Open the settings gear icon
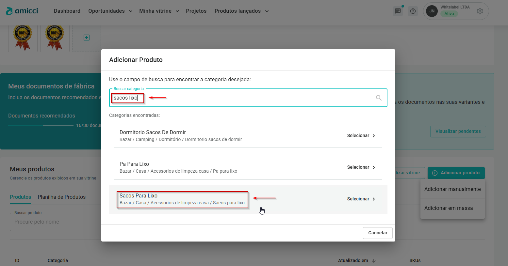The width and height of the screenshot is (508, 266). (480, 11)
